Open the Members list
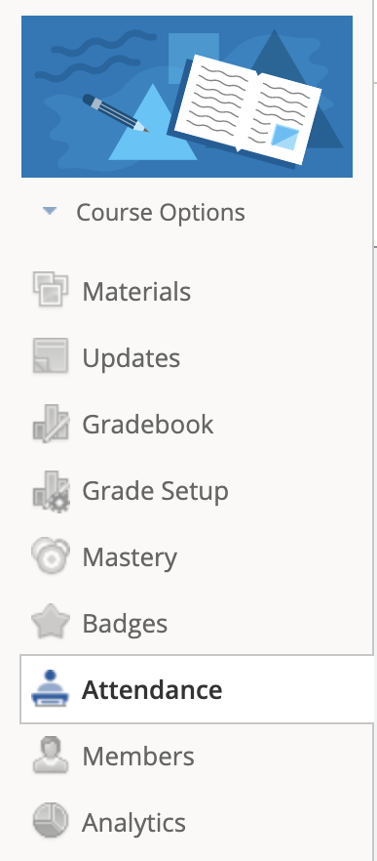This screenshot has height=861, width=377. tap(138, 757)
